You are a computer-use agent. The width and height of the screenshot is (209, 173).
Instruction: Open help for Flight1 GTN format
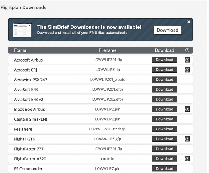pyautogui.click(x=187, y=139)
